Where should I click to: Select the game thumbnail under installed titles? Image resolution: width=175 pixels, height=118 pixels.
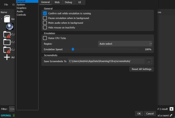click(10, 26)
